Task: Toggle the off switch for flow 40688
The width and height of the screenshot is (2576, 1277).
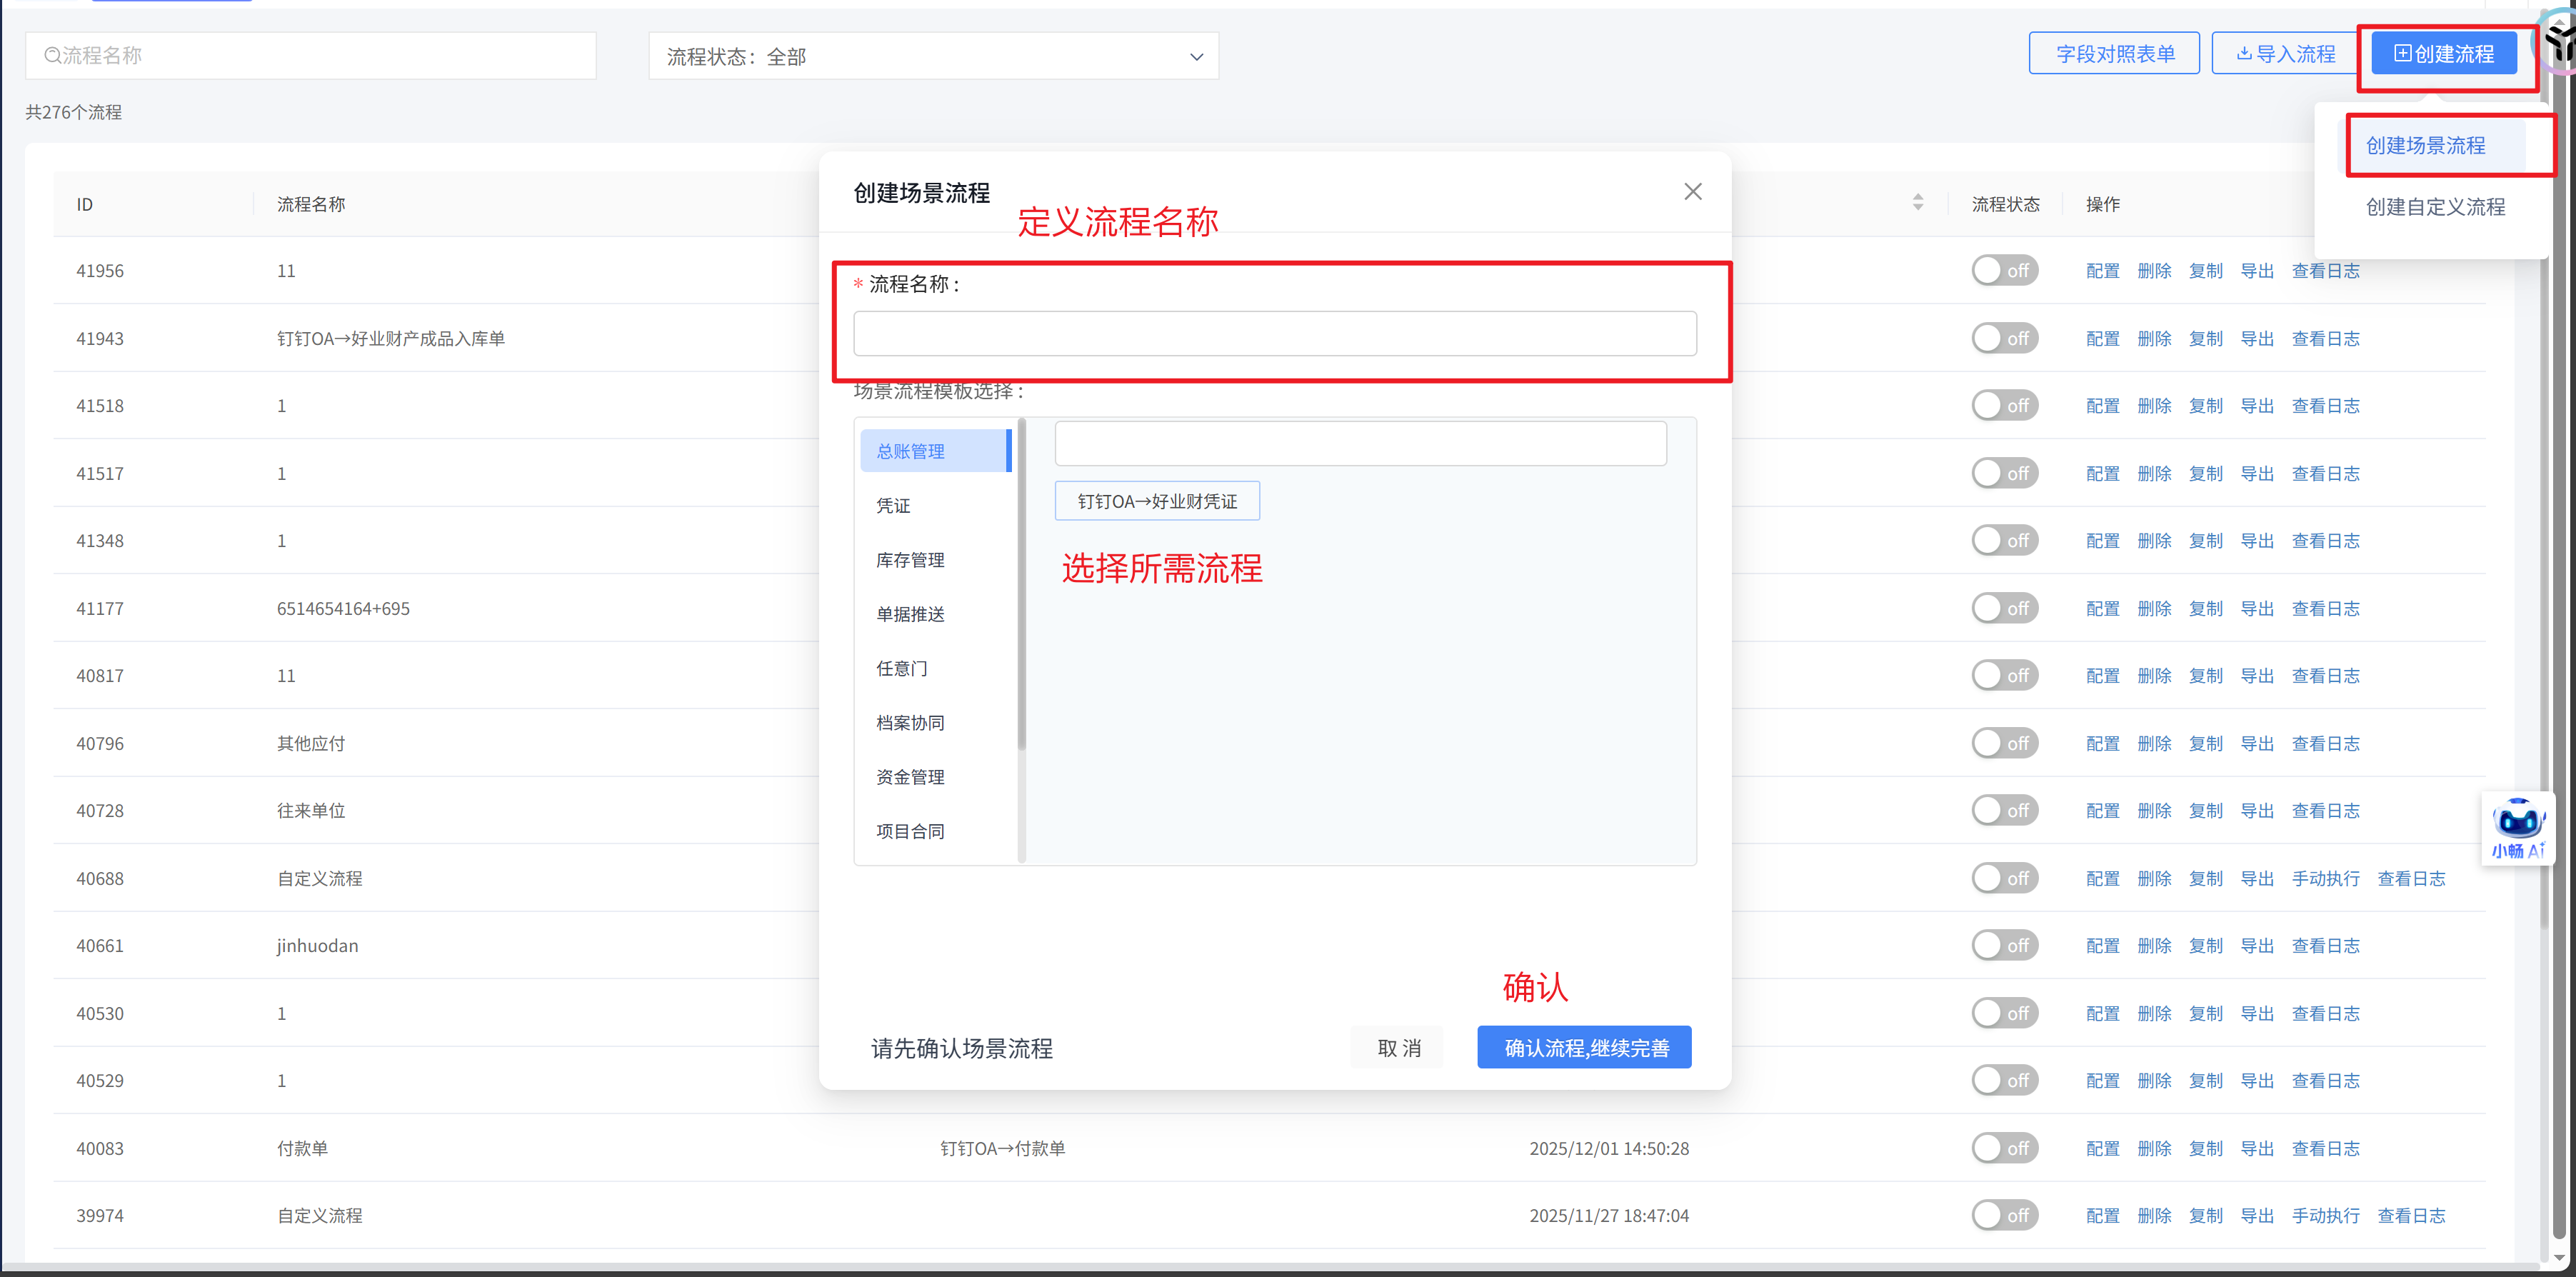Action: click(2004, 878)
